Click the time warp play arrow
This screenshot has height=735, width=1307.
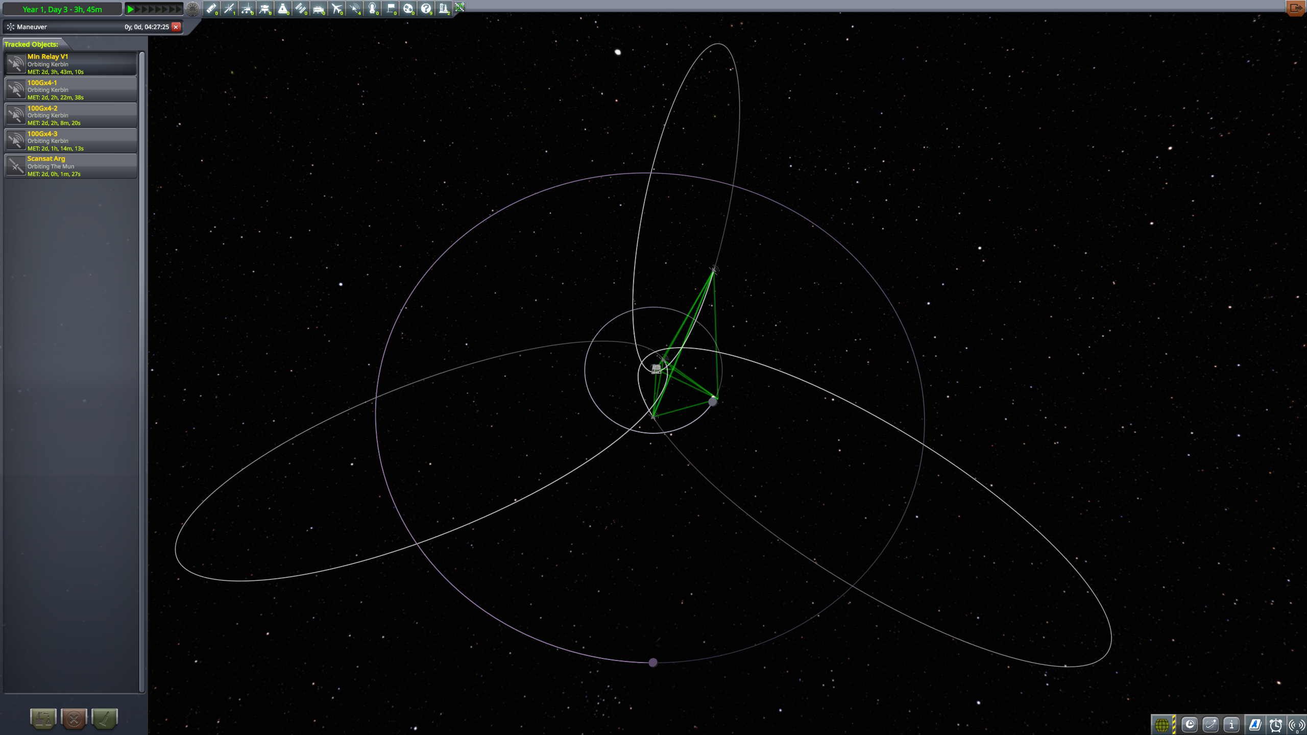[x=131, y=9]
